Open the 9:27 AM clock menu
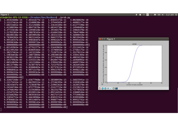The width and height of the screenshot is (178, 126). click(170, 15)
